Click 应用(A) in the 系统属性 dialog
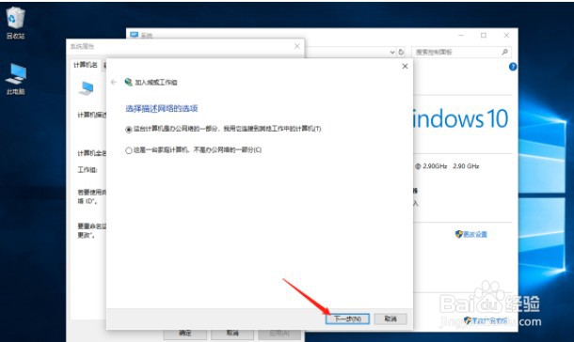The width and height of the screenshot is (574, 342). [x=279, y=333]
